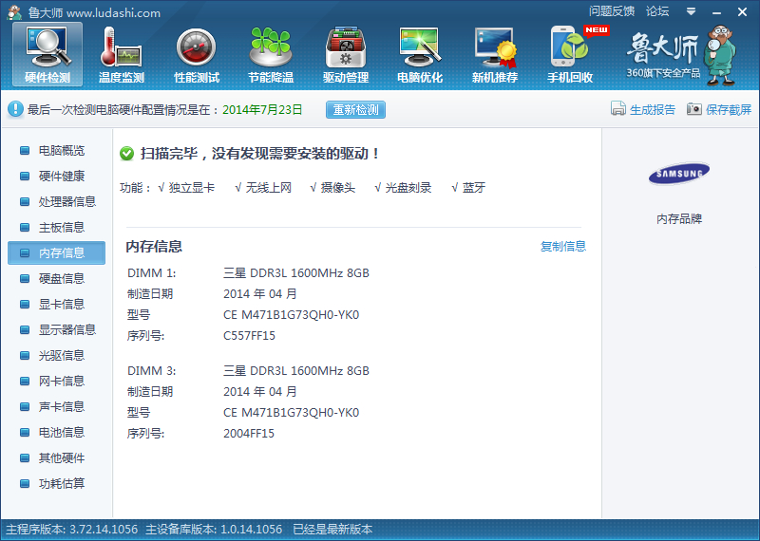This screenshot has width=760, height=541.
Task: Close the Ludashi window
Action: click(742, 12)
